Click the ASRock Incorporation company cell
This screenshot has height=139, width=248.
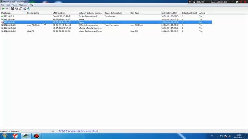(88, 25)
